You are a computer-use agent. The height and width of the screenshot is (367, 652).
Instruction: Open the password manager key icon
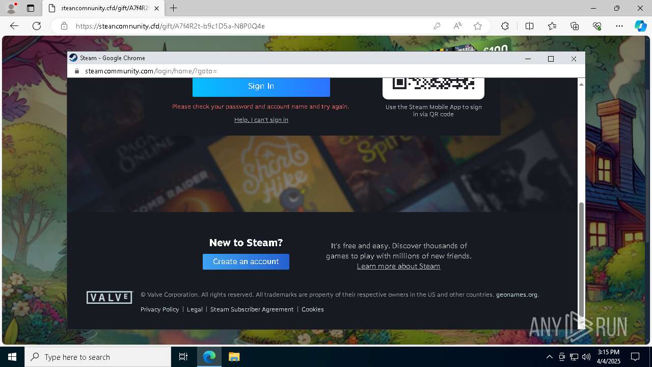pyautogui.click(x=437, y=26)
